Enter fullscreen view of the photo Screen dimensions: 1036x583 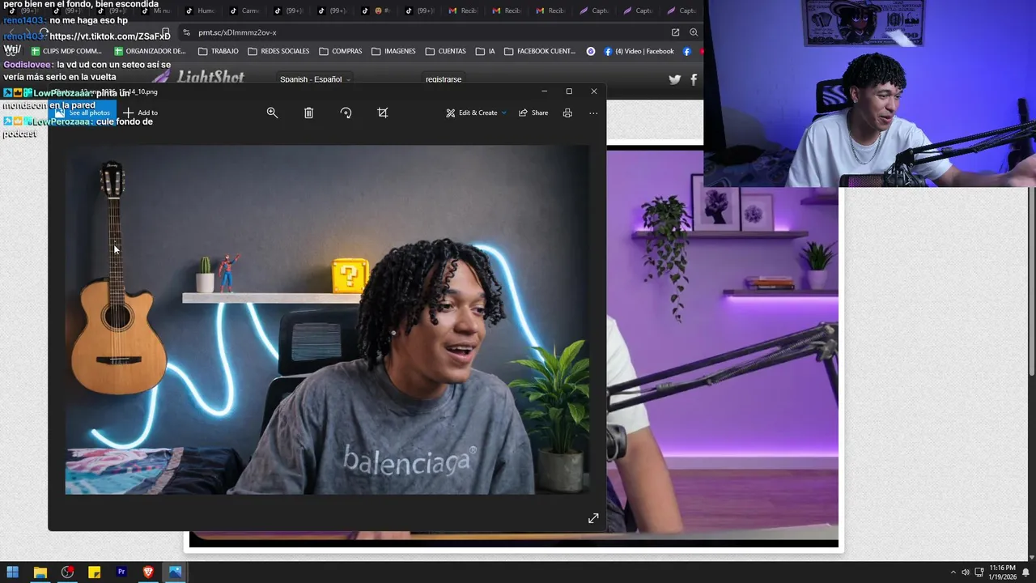(x=593, y=518)
